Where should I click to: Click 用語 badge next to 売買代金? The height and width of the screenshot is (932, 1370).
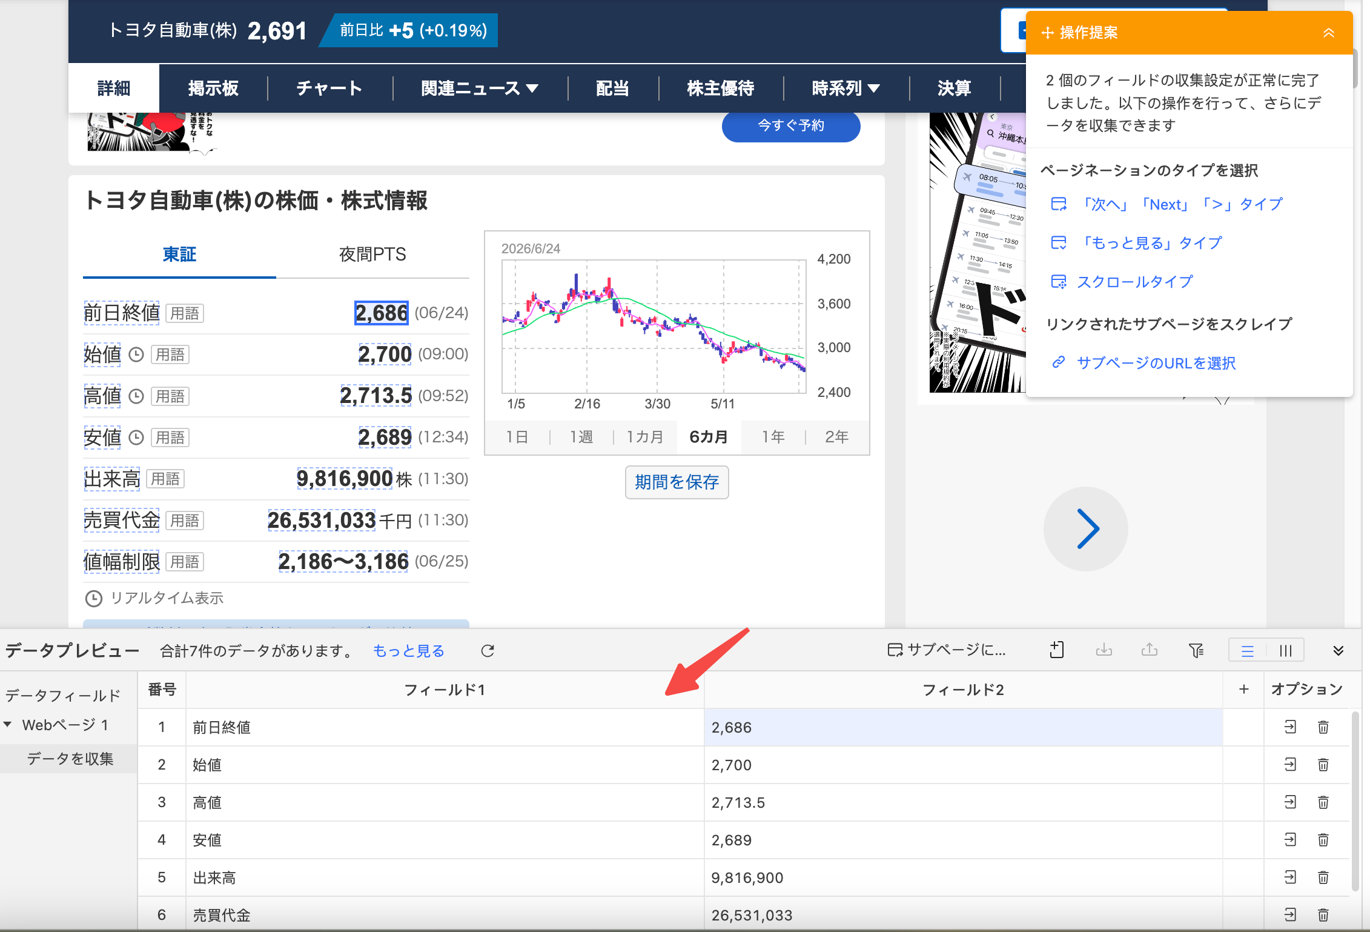(185, 521)
